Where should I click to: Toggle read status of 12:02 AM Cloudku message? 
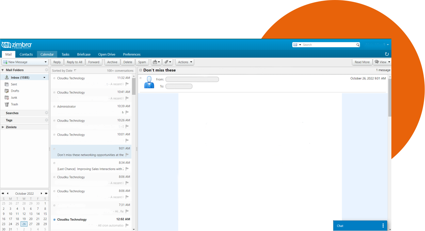click(54, 220)
